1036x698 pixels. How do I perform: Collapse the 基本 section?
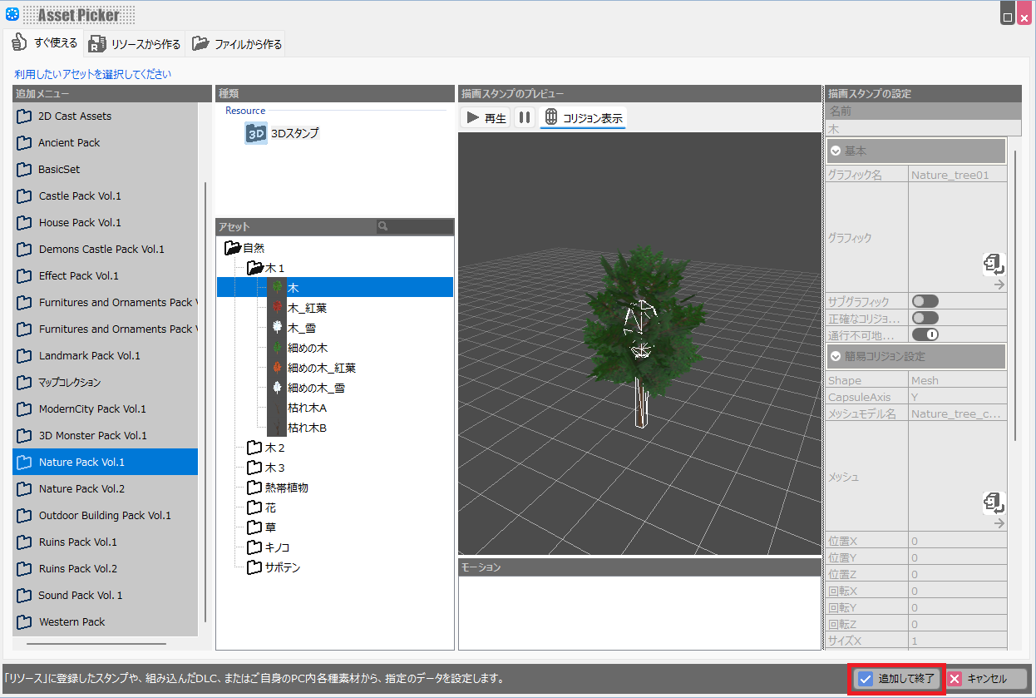coord(836,151)
